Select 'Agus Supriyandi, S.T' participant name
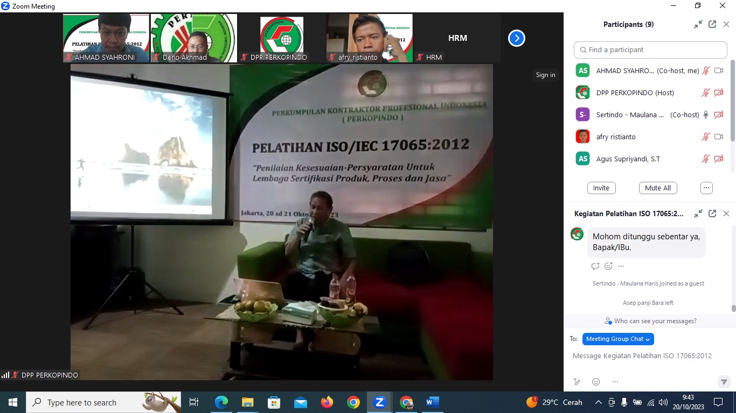The height and width of the screenshot is (413, 736). 628,159
